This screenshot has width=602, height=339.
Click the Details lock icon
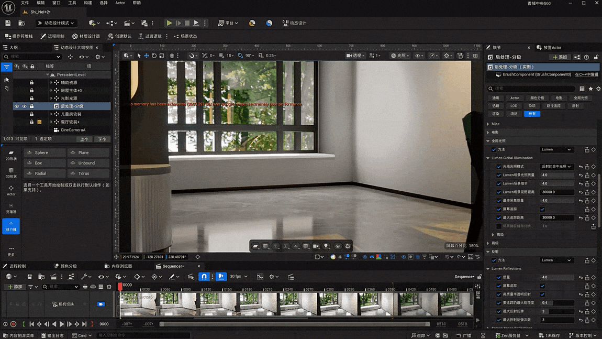click(x=596, y=57)
